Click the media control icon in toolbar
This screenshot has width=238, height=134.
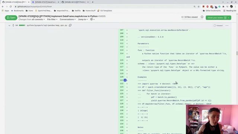click(227, 7)
